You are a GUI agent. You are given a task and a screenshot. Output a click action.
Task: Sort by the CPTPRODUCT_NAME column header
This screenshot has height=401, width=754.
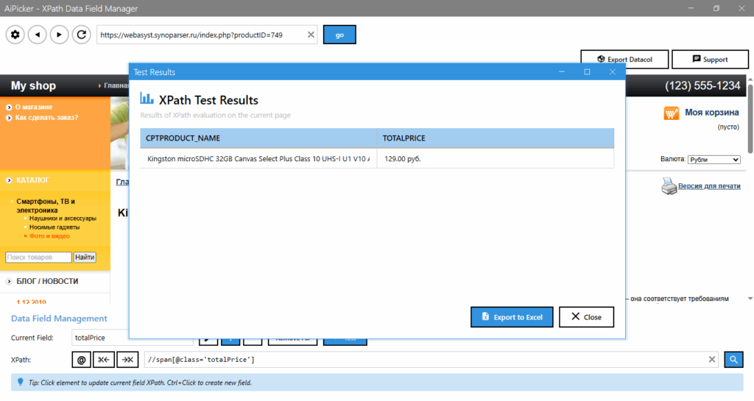pyautogui.click(x=258, y=138)
